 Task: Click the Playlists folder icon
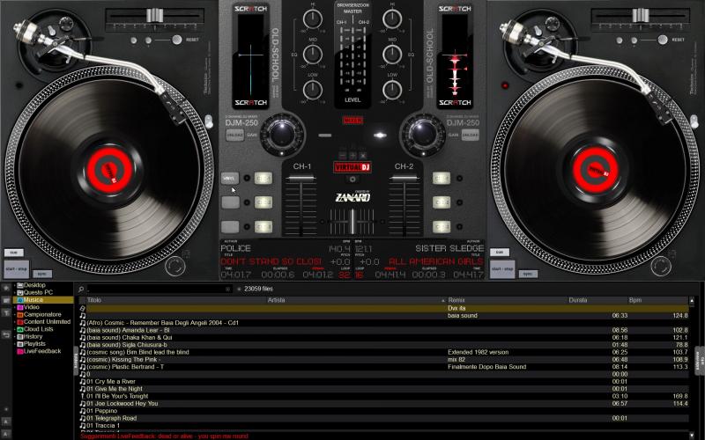19,343
